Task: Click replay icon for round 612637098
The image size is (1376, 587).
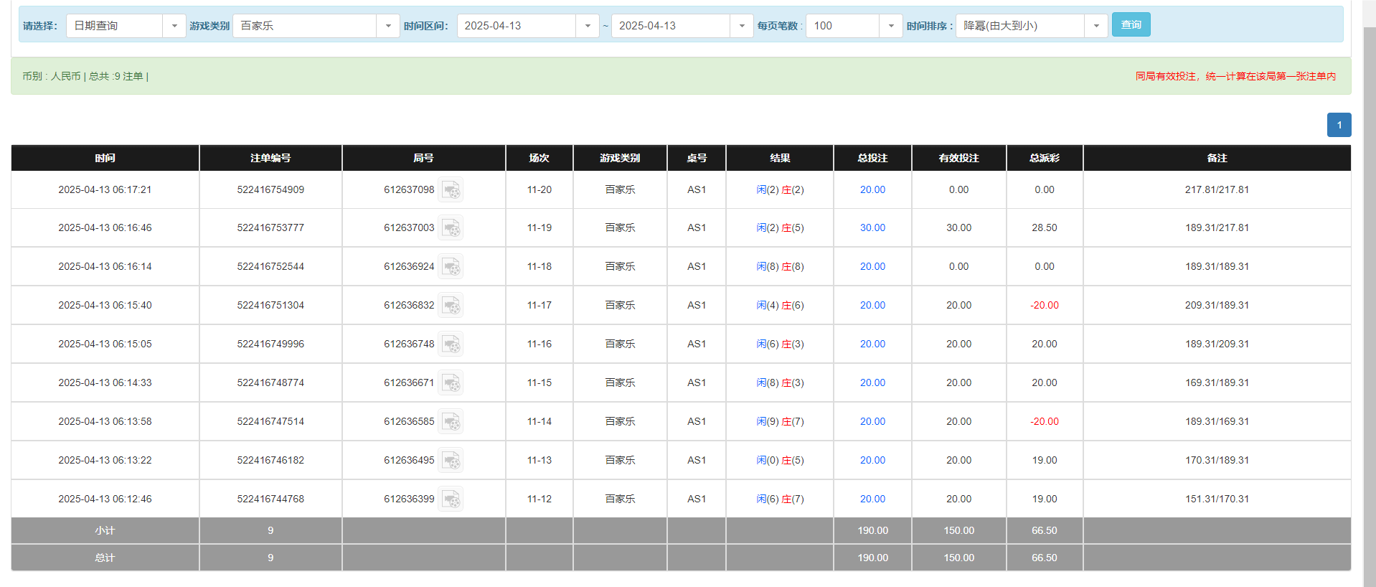Action: pyautogui.click(x=451, y=190)
